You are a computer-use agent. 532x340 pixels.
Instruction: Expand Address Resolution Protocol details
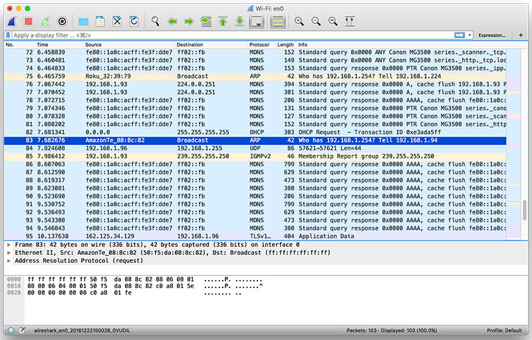pos(9,261)
